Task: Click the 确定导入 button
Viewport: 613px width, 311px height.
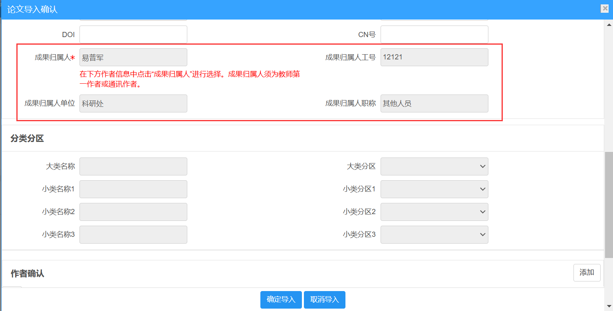Action: coord(281,299)
